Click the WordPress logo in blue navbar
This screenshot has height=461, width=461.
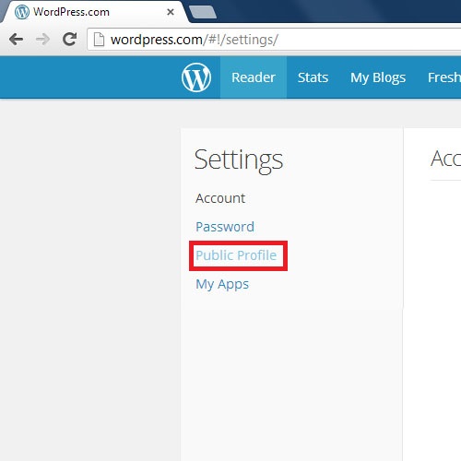pyautogui.click(x=196, y=77)
